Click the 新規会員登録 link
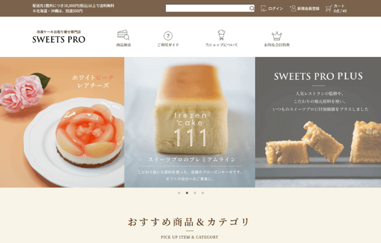This screenshot has height=243, width=381. [309, 8]
